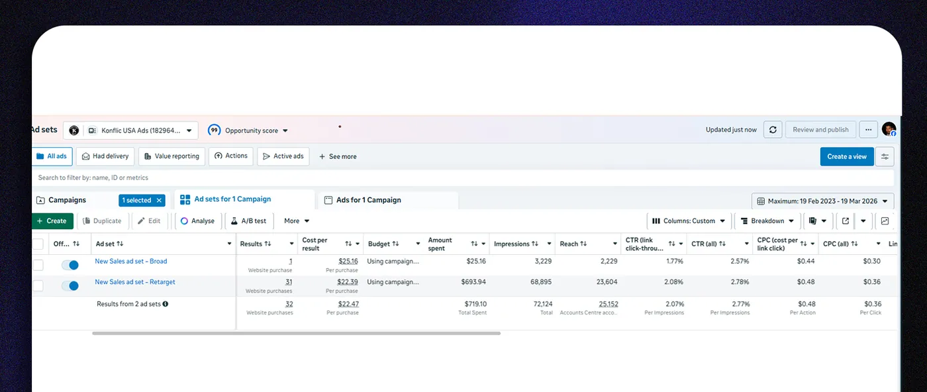Open the Ad set column menu arrow
Image resolution: width=927 pixels, height=392 pixels.
229,244
